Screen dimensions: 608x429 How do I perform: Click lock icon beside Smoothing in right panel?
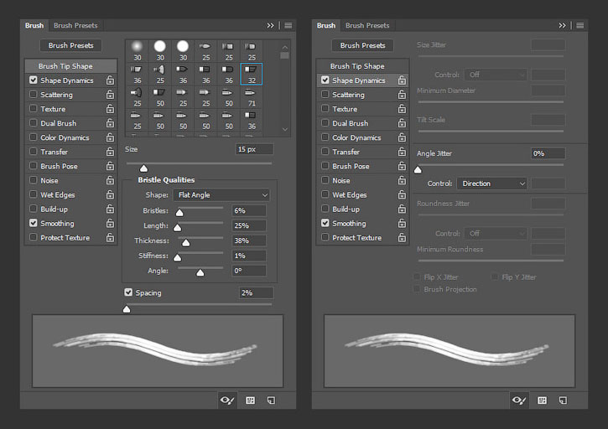[x=402, y=224]
